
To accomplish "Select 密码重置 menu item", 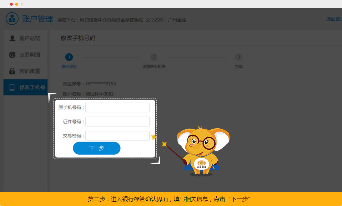I will [30, 71].
